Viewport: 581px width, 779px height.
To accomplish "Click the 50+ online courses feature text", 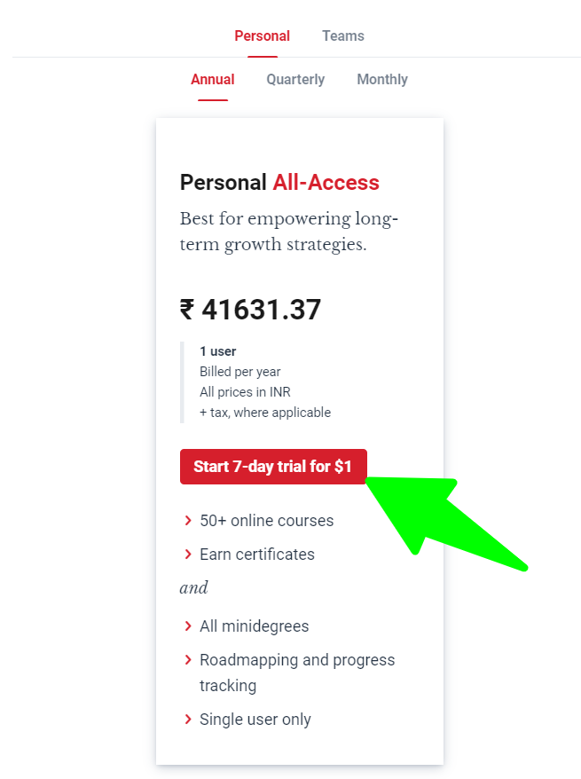I will tap(267, 521).
